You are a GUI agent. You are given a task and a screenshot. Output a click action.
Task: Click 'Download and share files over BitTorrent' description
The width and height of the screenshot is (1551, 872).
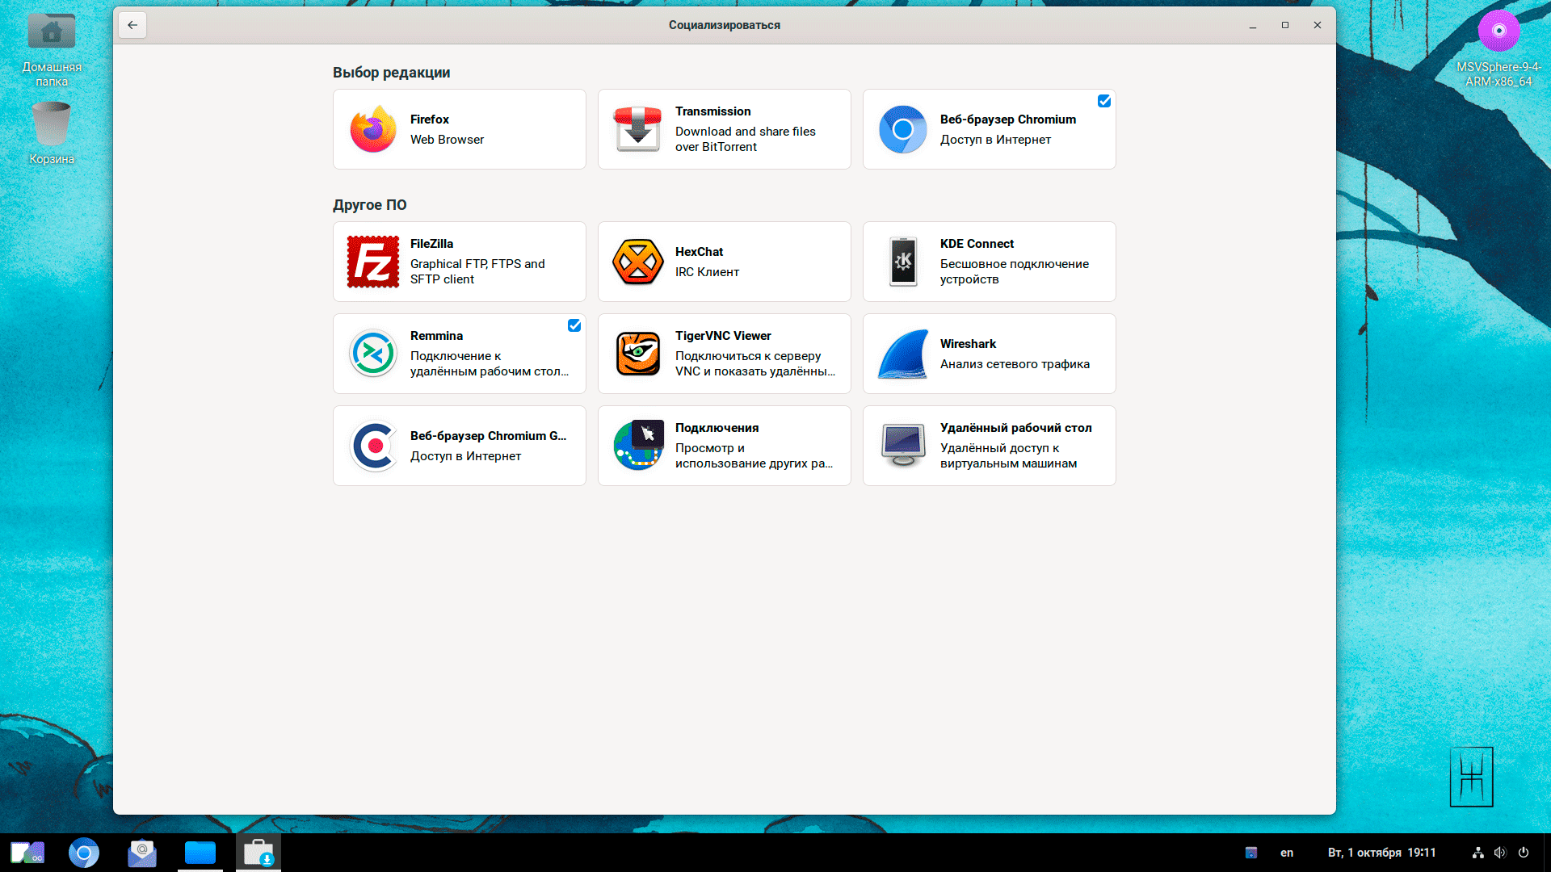[x=746, y=139]
